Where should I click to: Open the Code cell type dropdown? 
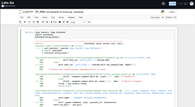point(78,22)
